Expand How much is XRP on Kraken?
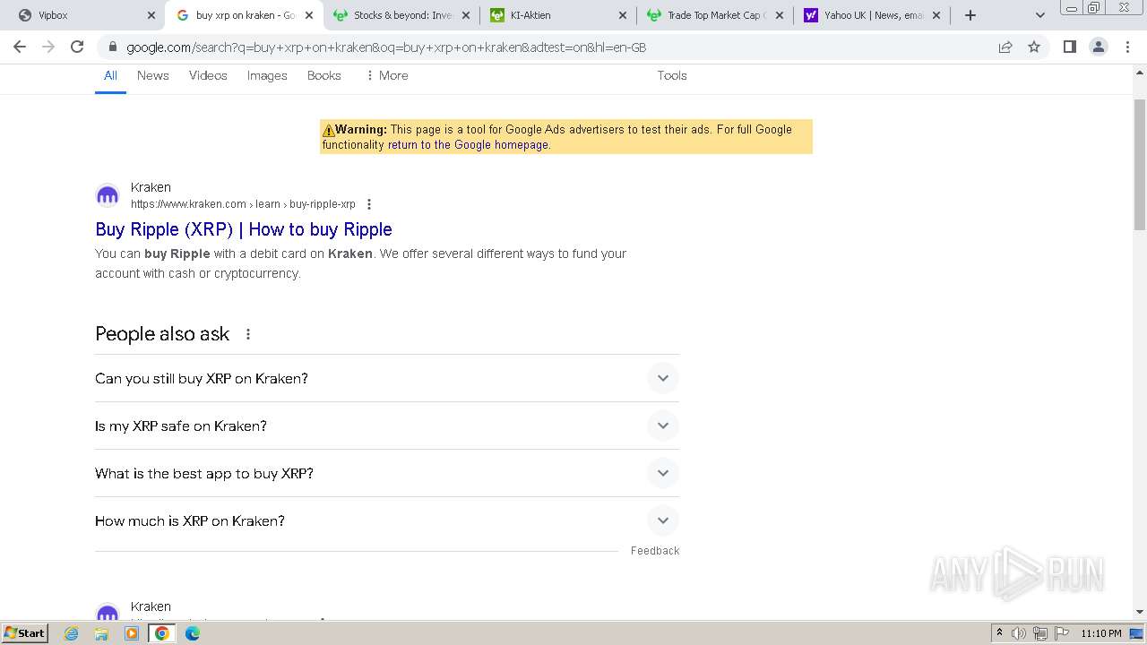Image resolution: width=1147 pixels, height=645 pixels. click(x=387, y=520)
